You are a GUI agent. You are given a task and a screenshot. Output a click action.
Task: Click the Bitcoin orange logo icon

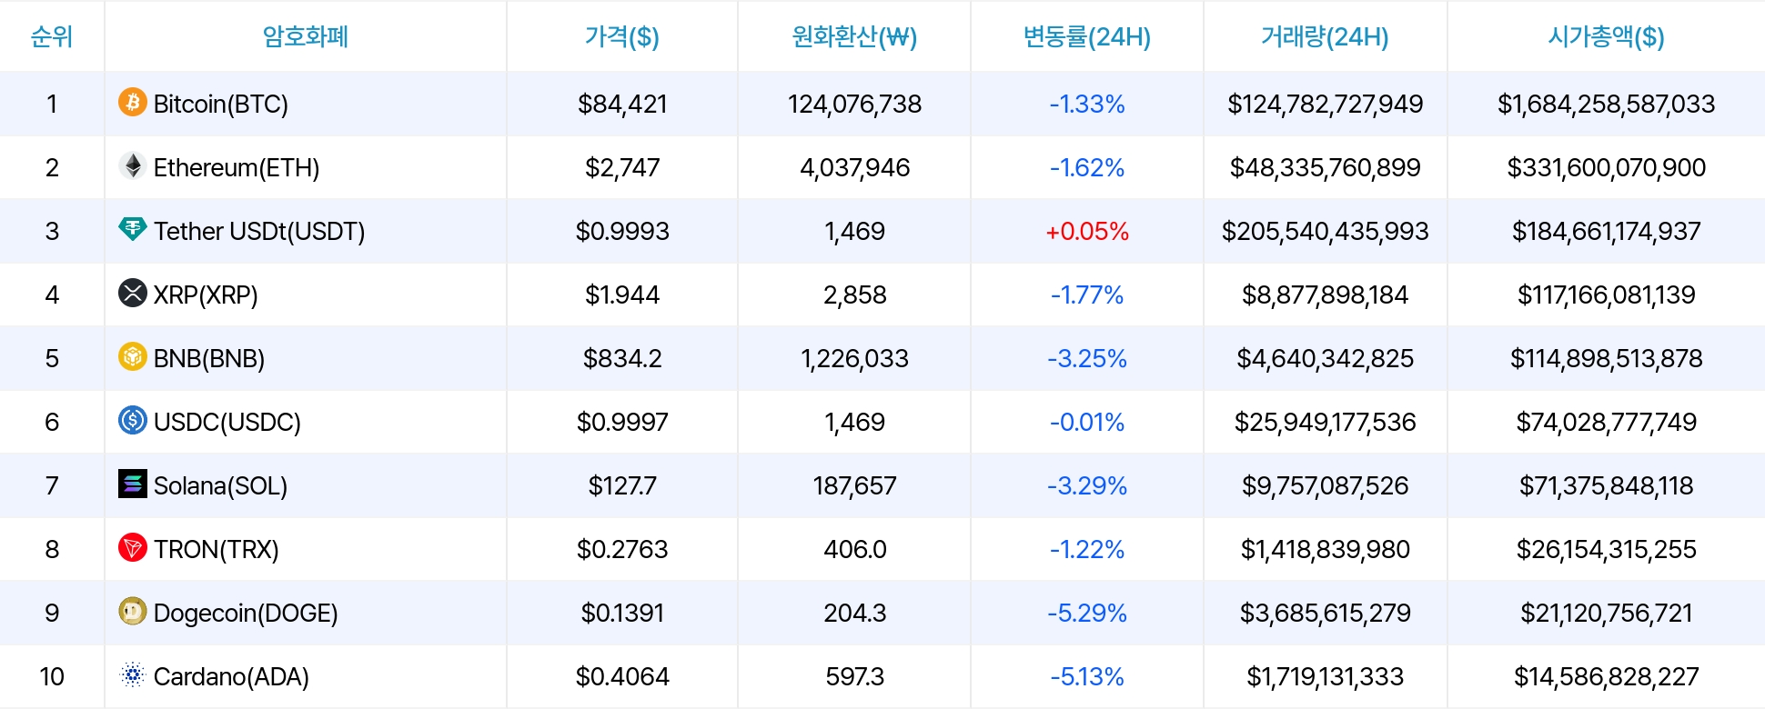[x=133, y=102]
